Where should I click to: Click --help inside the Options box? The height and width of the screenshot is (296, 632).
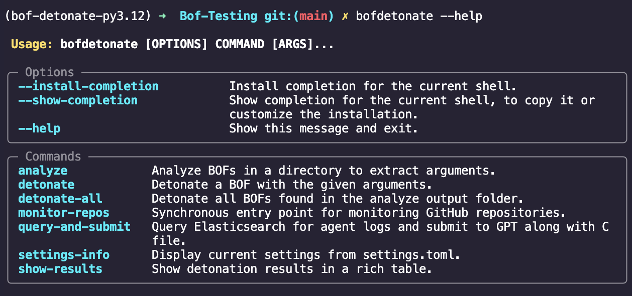(39, 128)
